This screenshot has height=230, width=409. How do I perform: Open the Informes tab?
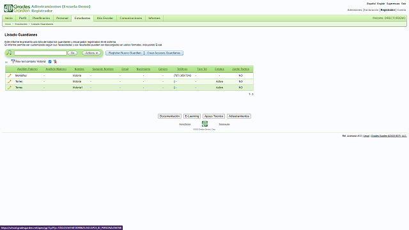(154, 18)
